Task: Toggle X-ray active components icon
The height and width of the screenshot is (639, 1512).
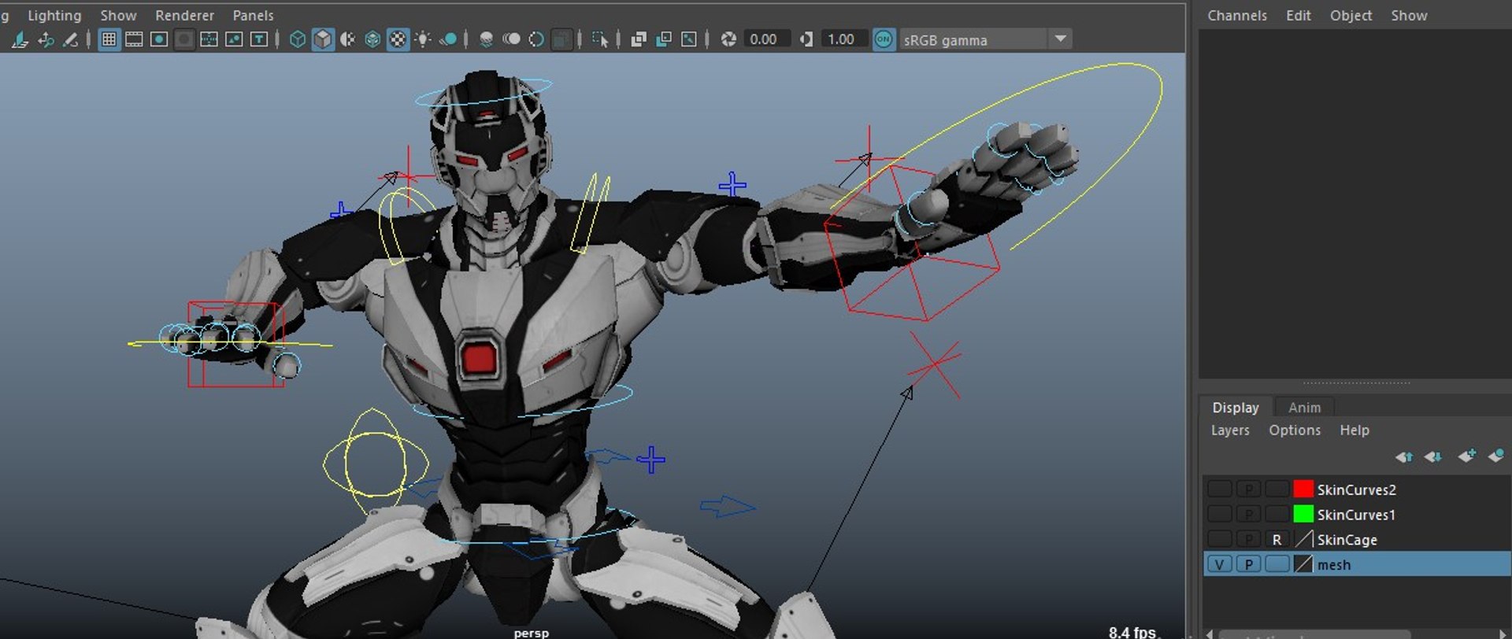Action: point(664,39)
